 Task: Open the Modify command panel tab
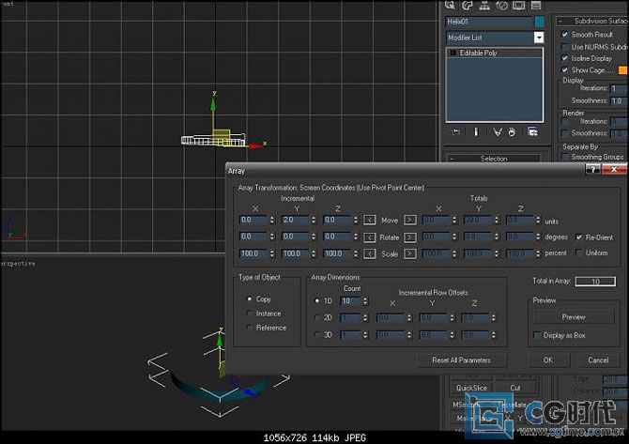468,5
